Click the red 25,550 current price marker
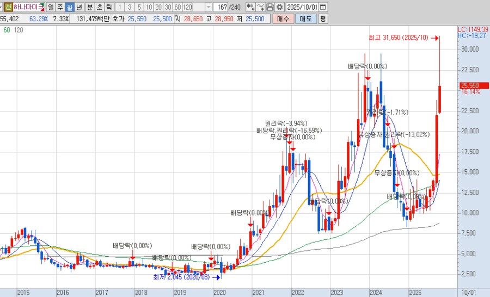Screen dimensions: 490x297 pyautogui.click(x=469, y=85)
